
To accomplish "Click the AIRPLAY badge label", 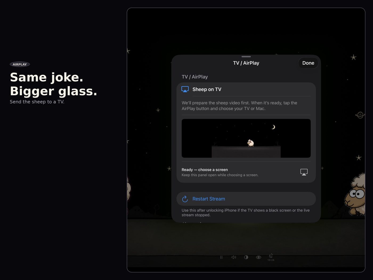I will pyautogui.click(x=20, y=64).
